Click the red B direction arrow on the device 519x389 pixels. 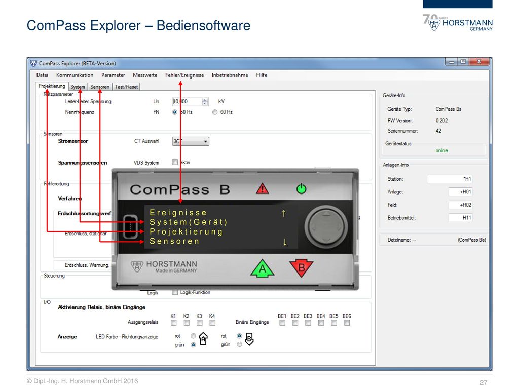pyautogui.click(x=301, y=267)
